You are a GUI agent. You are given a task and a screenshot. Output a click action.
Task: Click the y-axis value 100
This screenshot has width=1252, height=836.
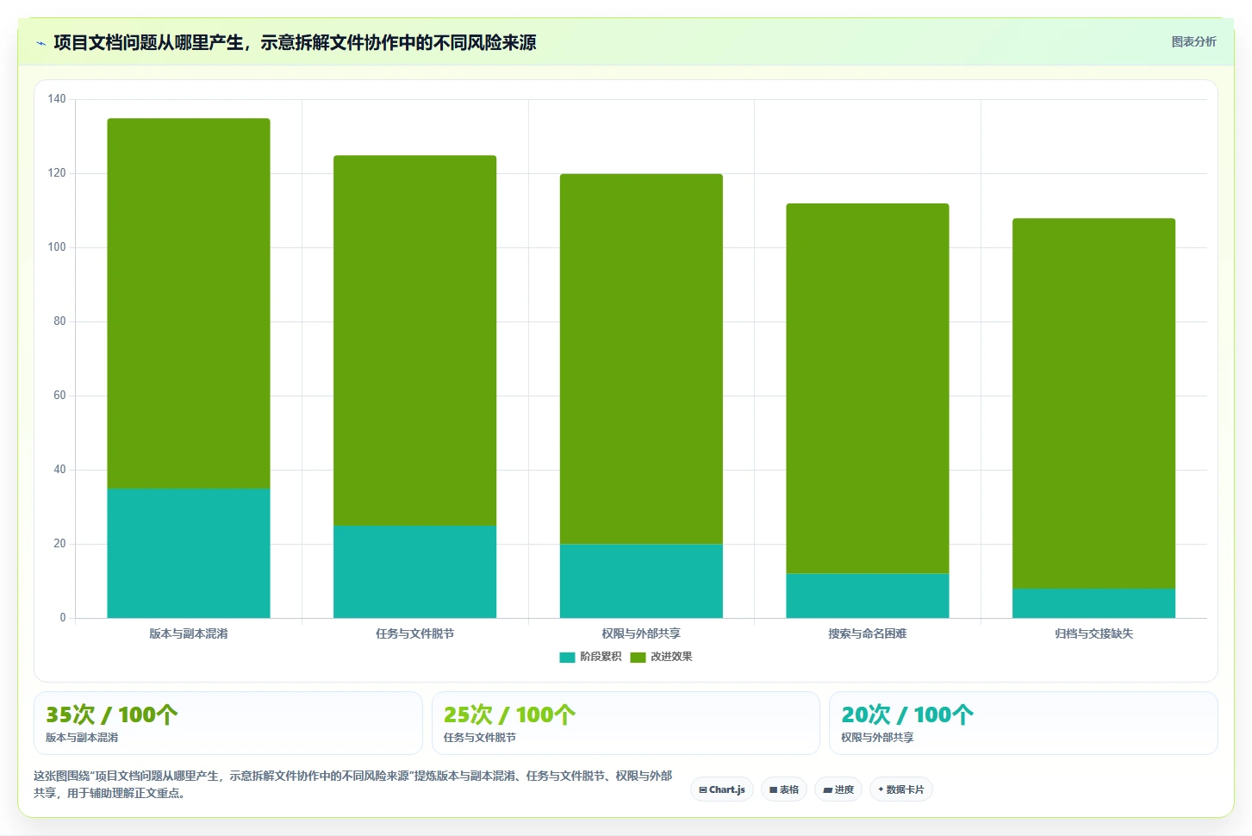(x=57, y=247)
